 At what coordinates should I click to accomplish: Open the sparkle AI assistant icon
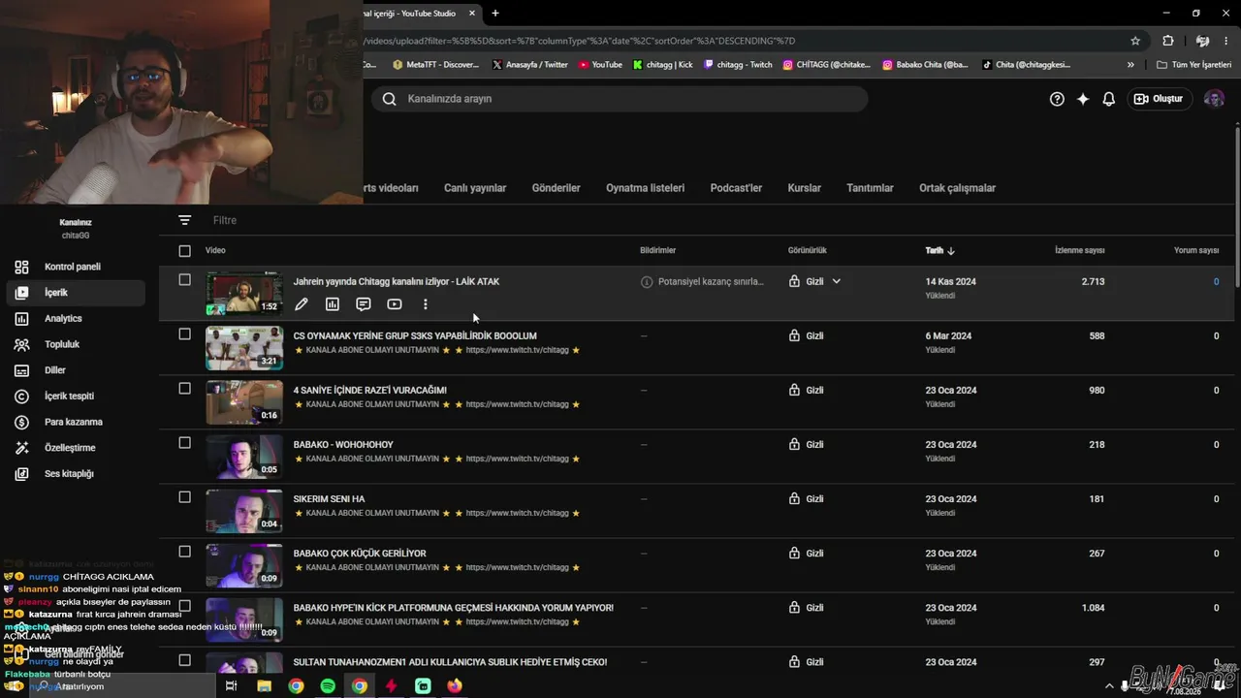click(x=1083, y=99)
